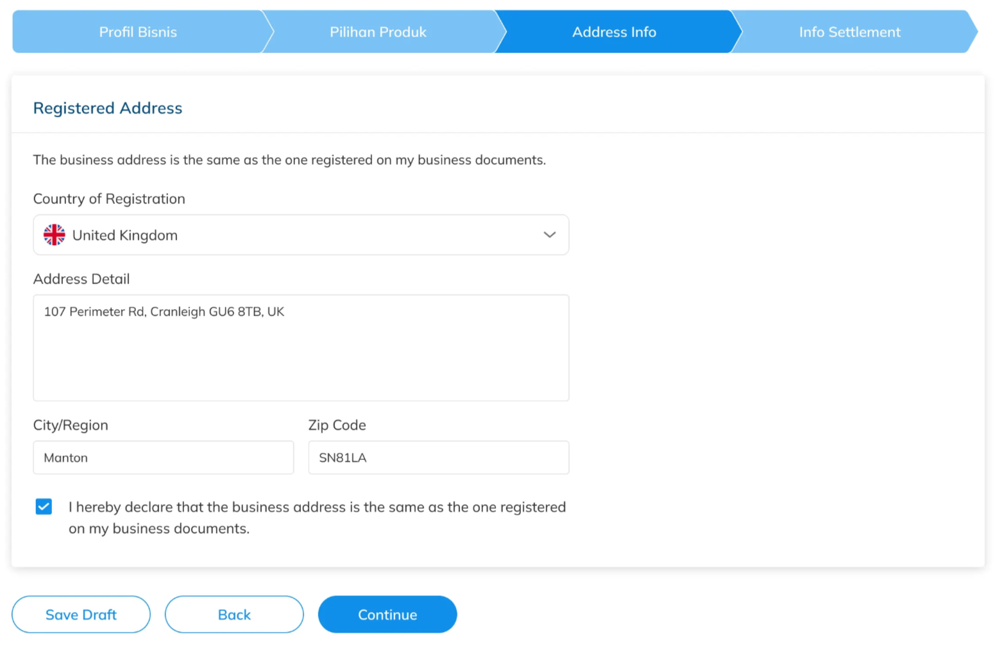This screenshot has height=648, width=997.
Task: Jump to the Info Settlement step
Action: coord(849,32)
